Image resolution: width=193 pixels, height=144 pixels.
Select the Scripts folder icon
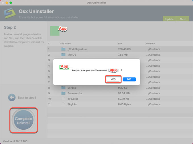tap(63, 88)
